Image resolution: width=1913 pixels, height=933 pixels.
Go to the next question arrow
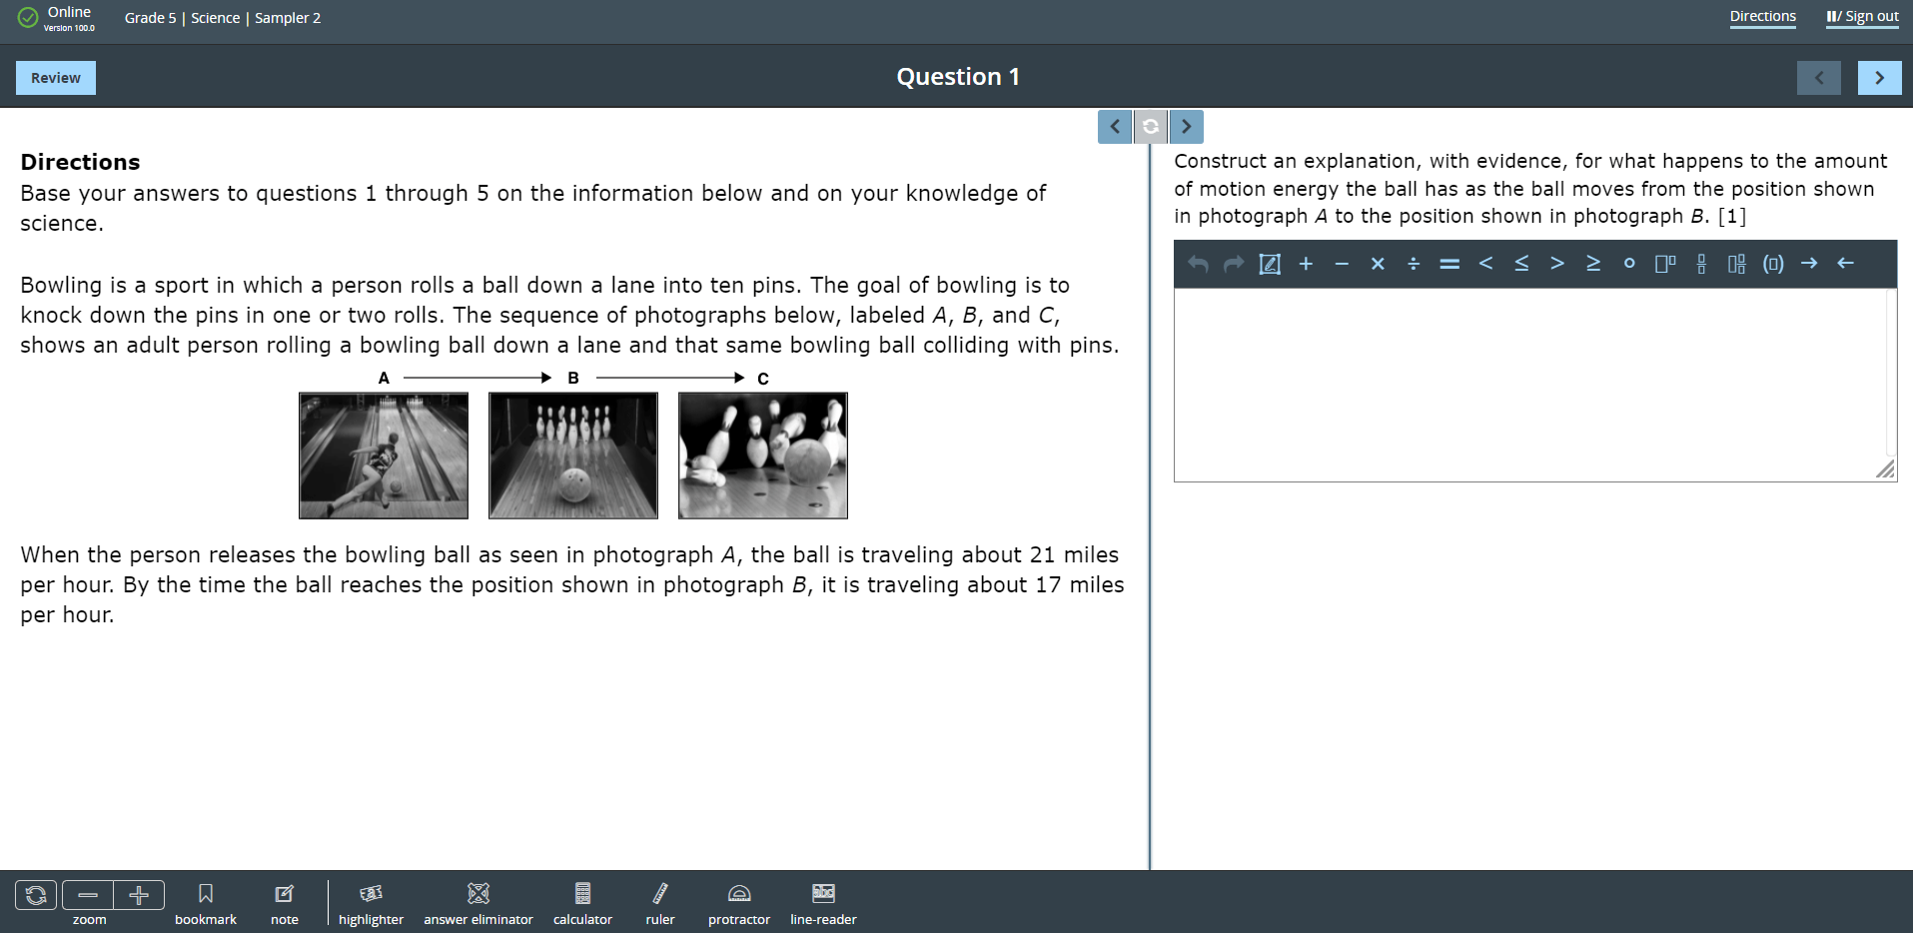pos(1879,78)
